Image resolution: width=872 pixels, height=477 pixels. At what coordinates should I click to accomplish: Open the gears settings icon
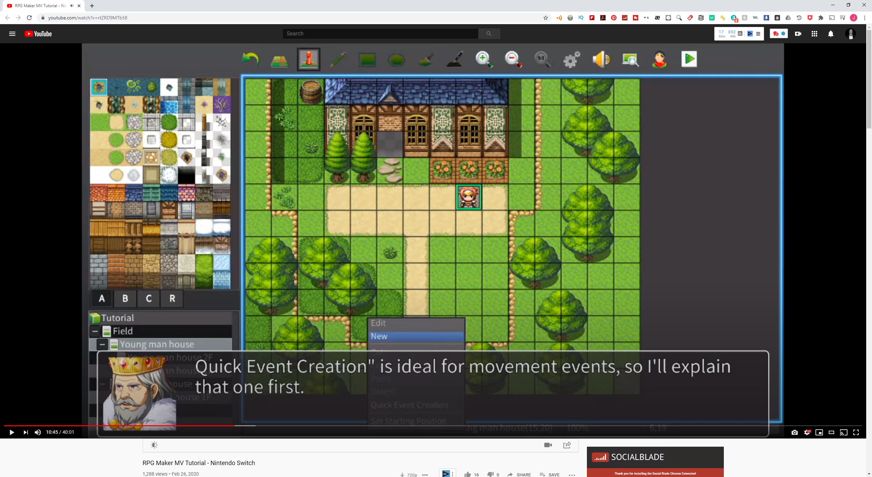572,60
